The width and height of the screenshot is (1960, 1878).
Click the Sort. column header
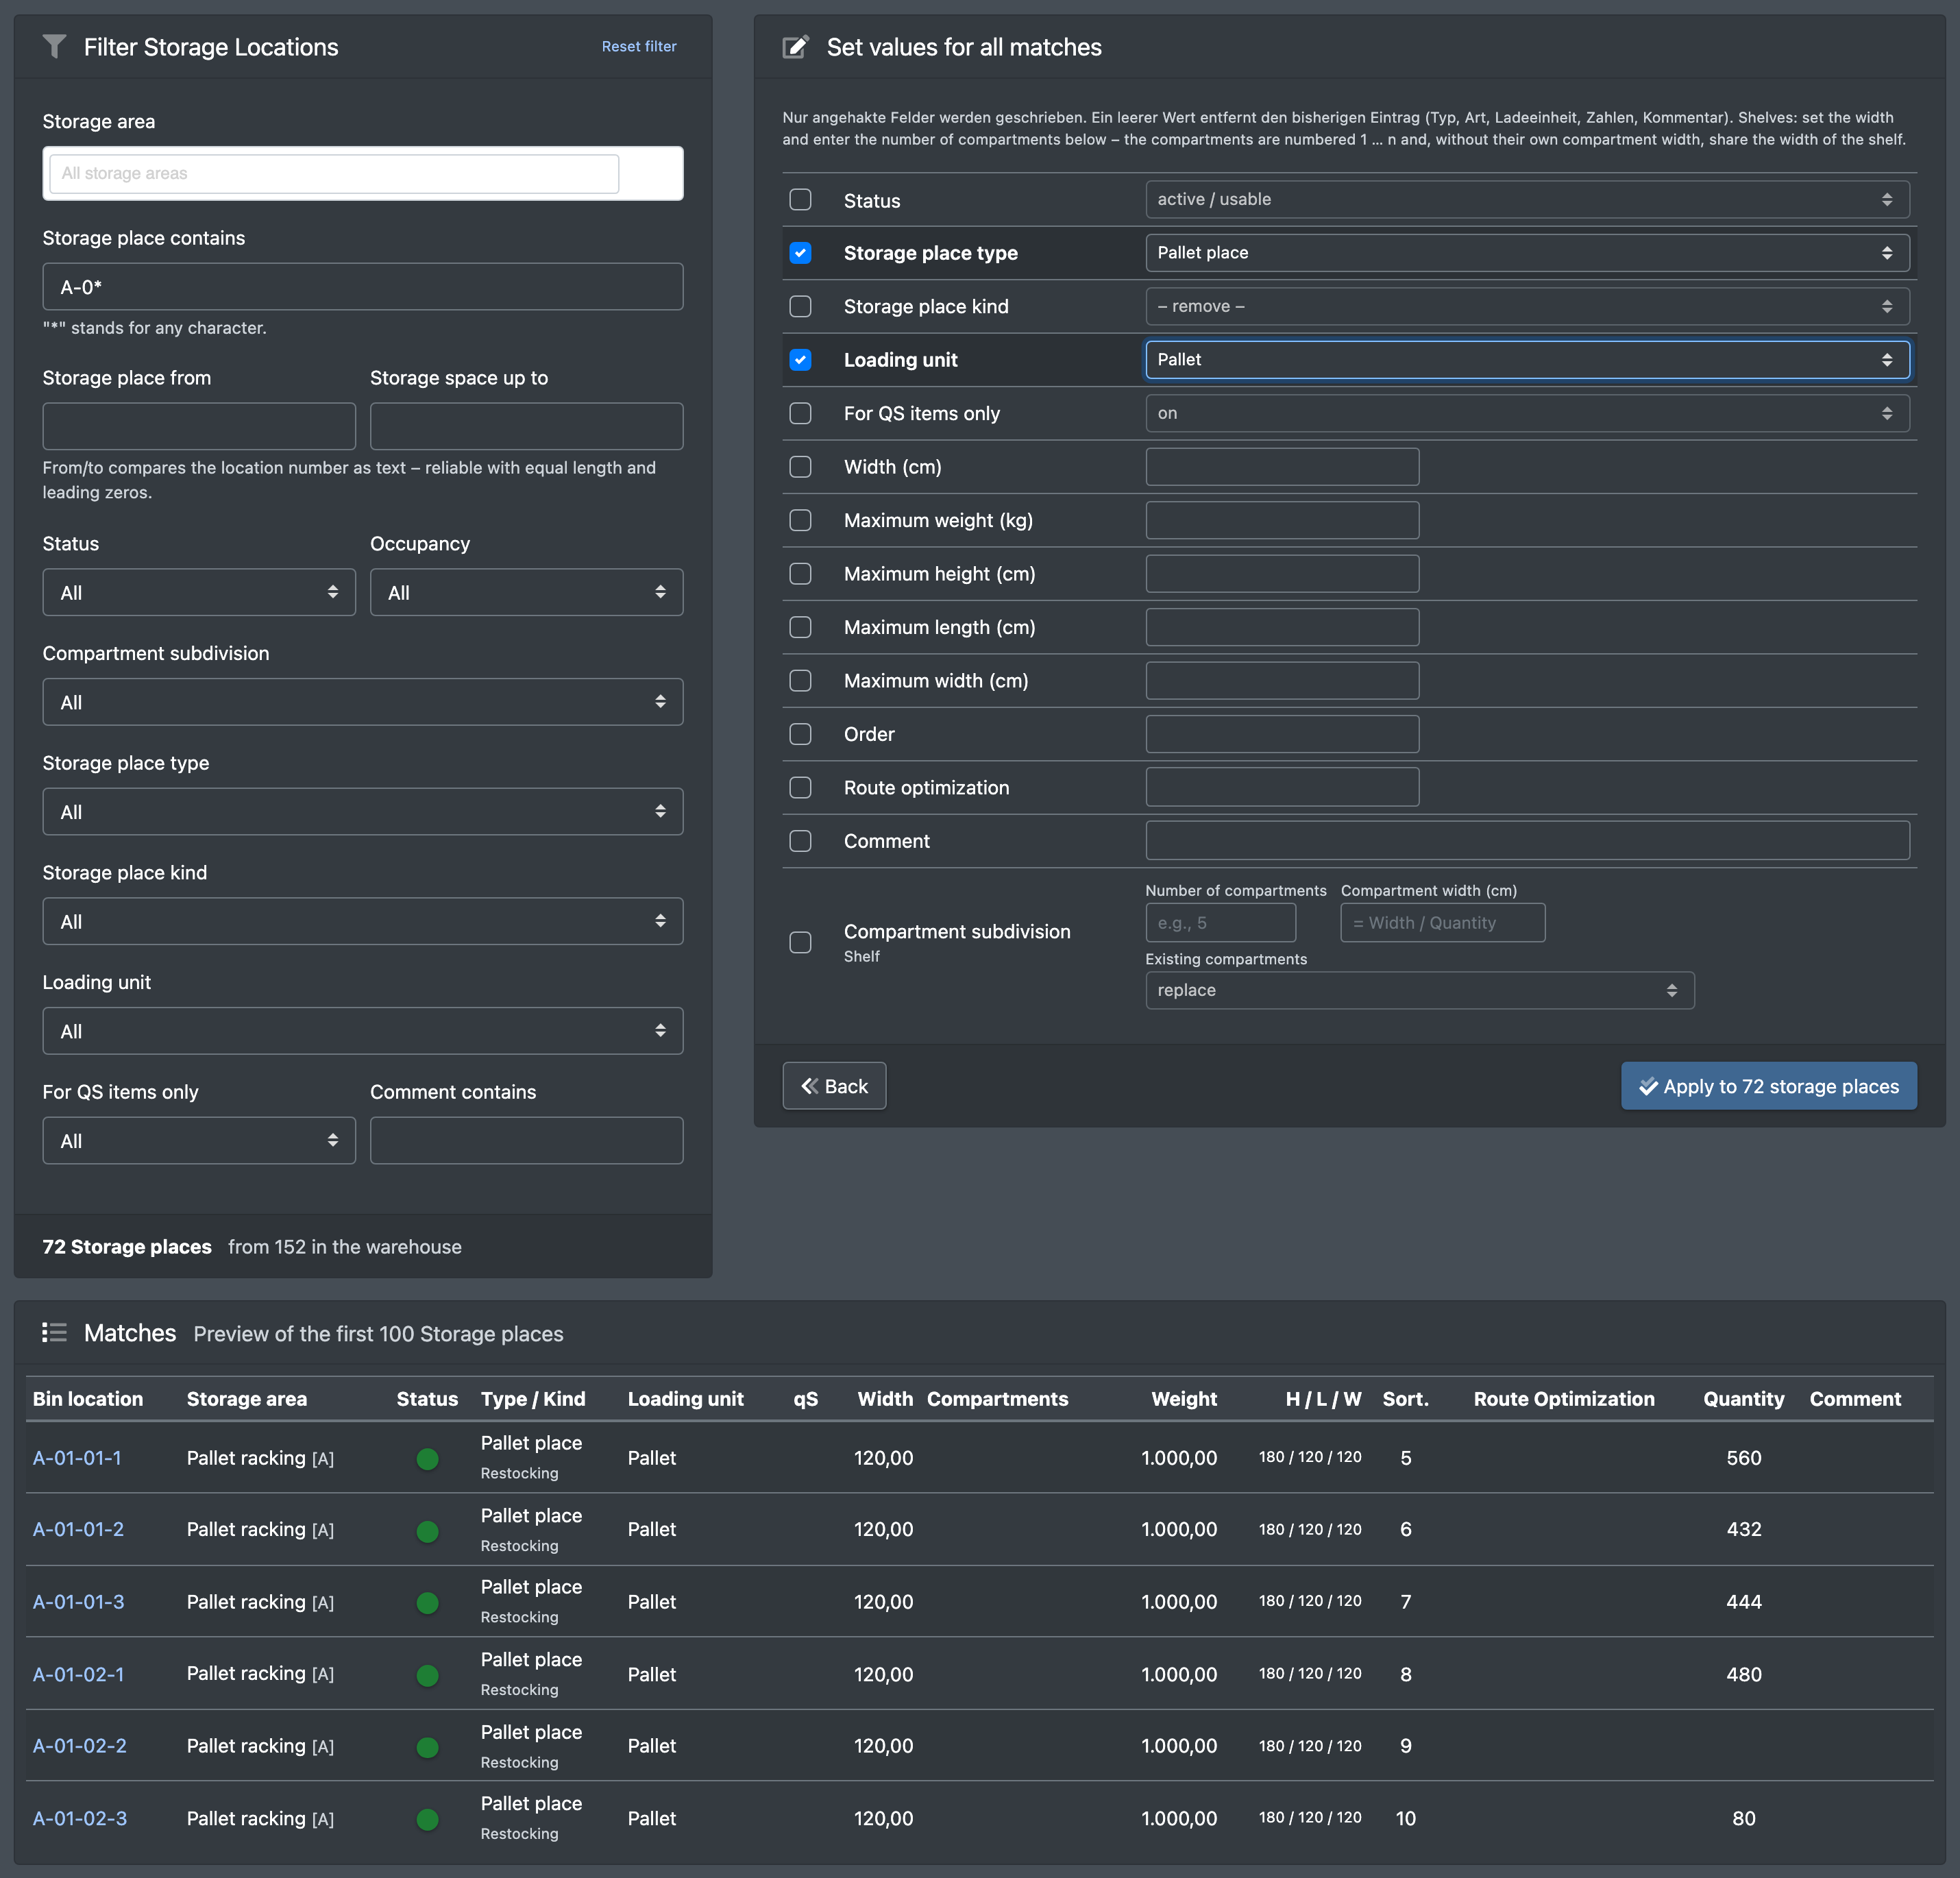click(1405, 1399)
